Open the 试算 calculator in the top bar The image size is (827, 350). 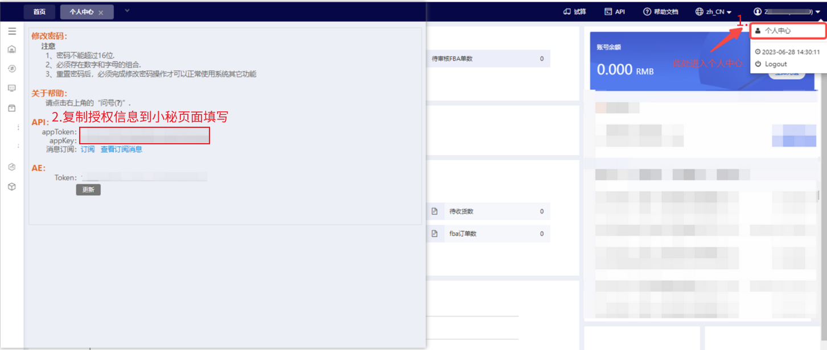[x=574, y=11]
